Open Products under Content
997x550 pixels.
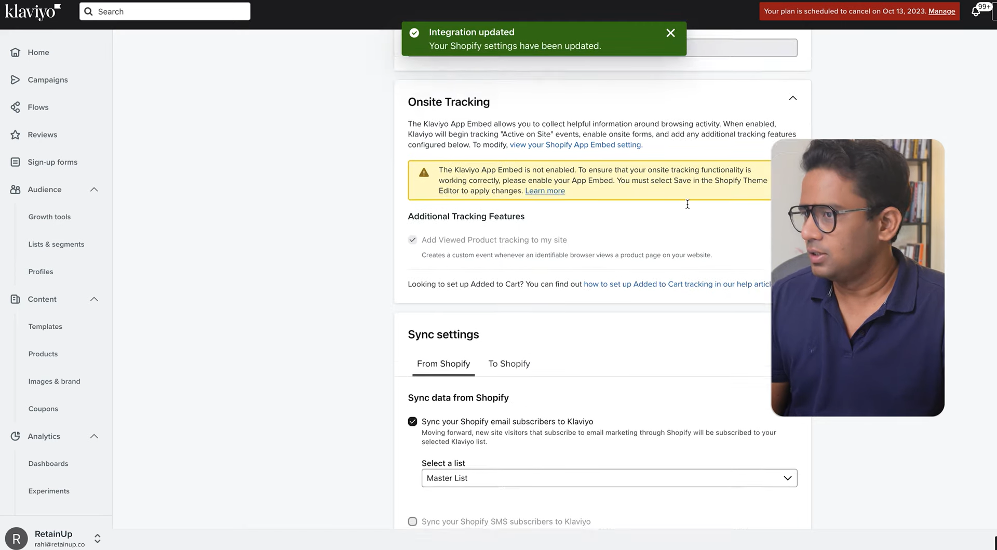point(43,354)
